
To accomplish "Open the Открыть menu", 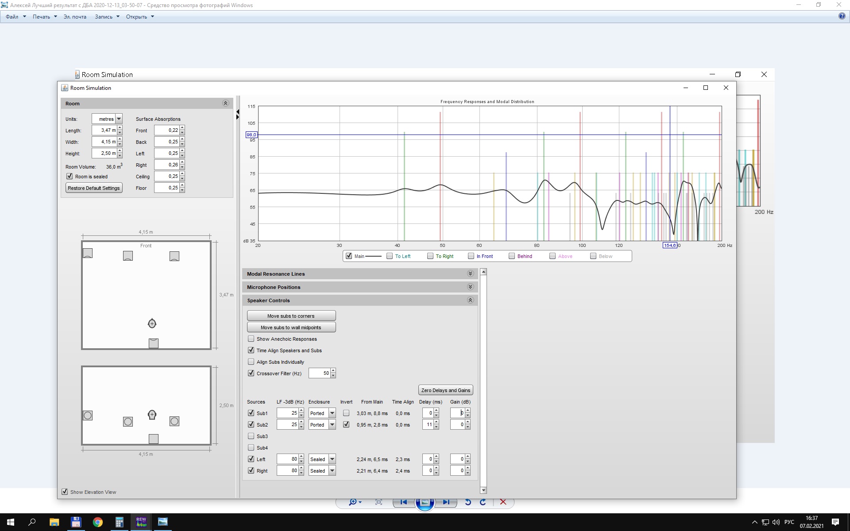I will point(140,16).
